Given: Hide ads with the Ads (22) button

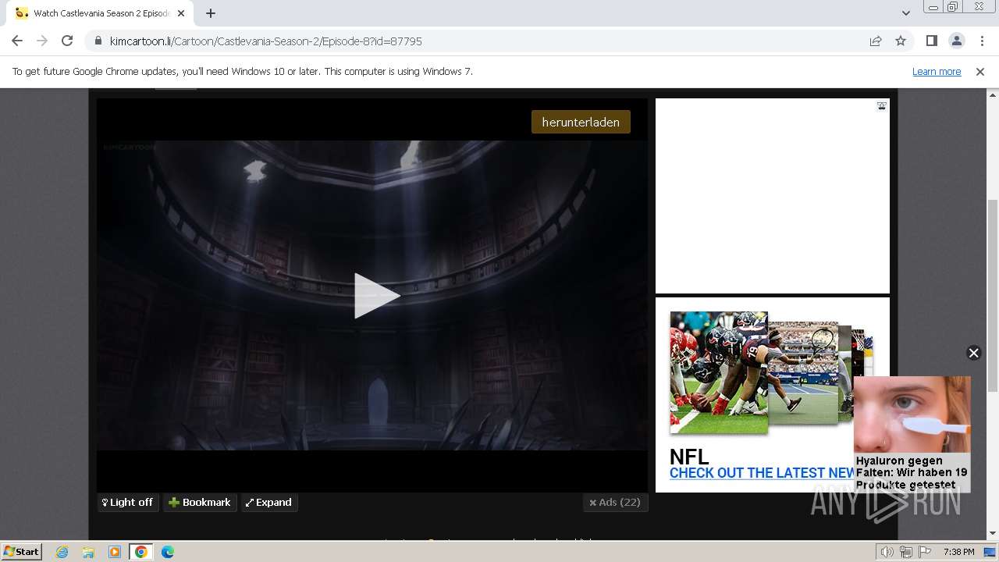Looking at the screenshot, I should coord(615,503).
